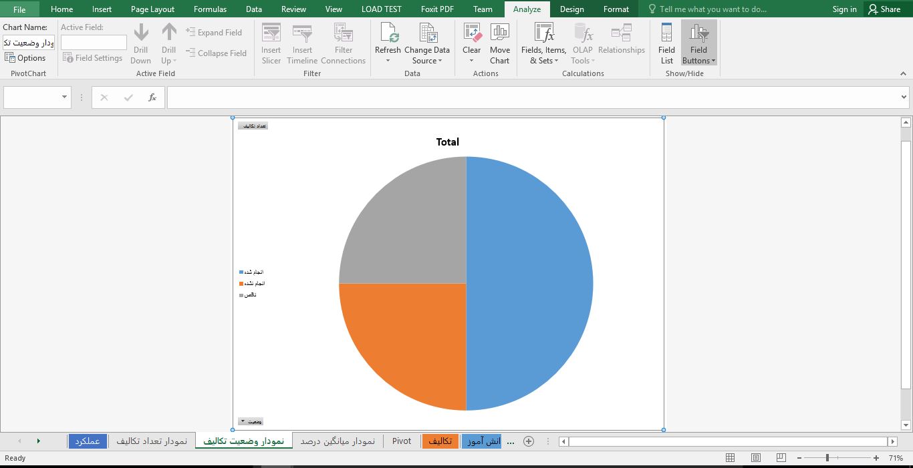The width and height of the screenshot is (913, 468).
Task: Click zoom out minus button
Action: pyautogui.click(x=799, y=458)
